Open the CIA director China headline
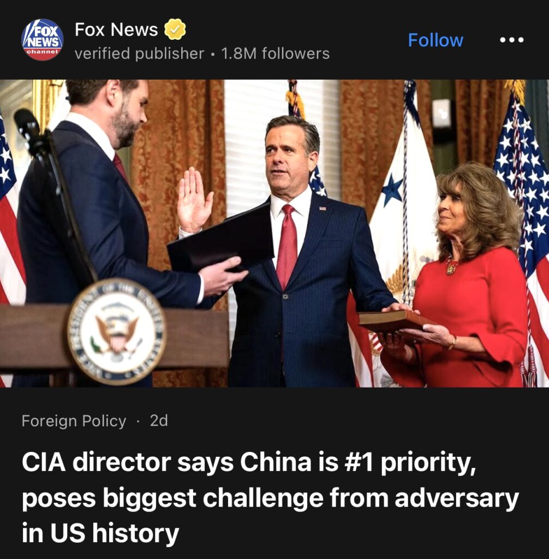 coord(270,497)
